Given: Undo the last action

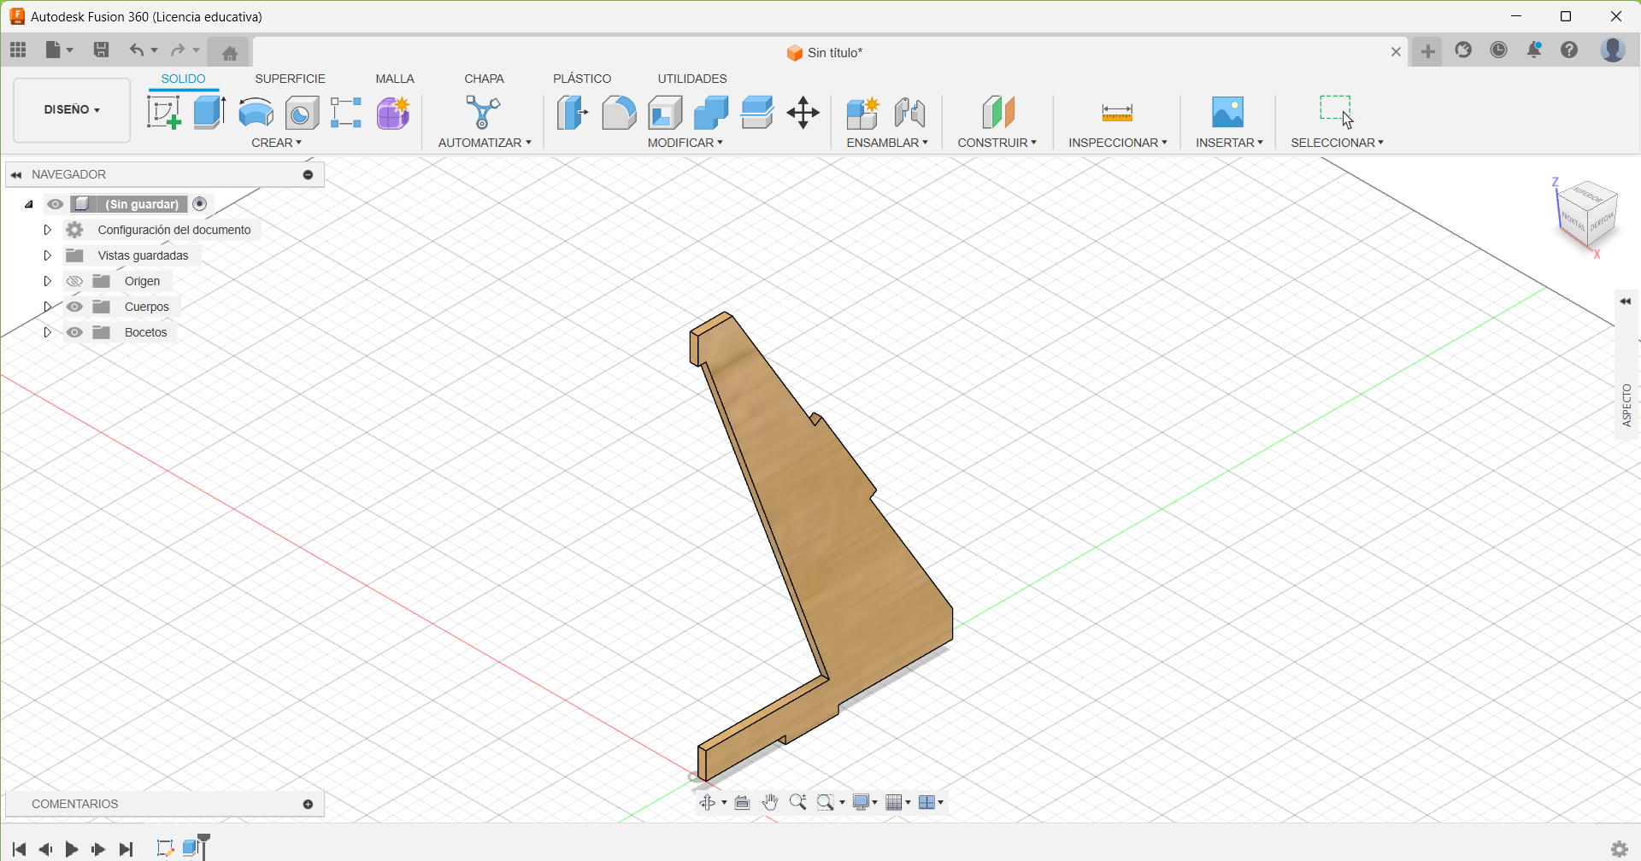Looking at the screenshot, I should 137,50.
